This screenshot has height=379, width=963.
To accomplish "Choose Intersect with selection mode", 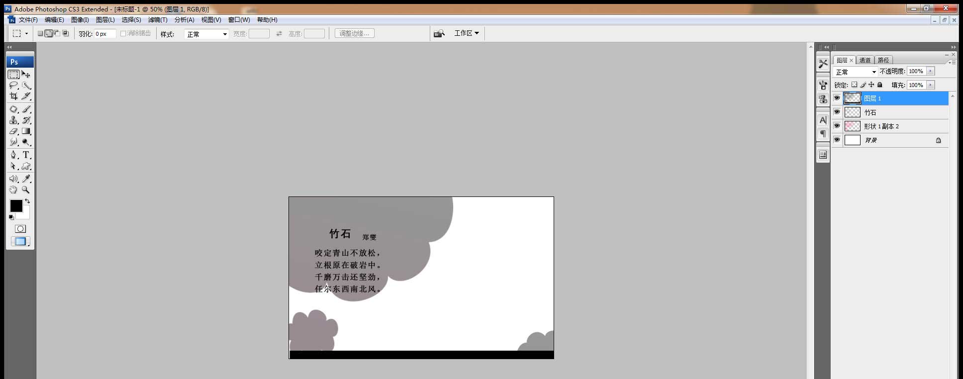I will click(65, 33).
